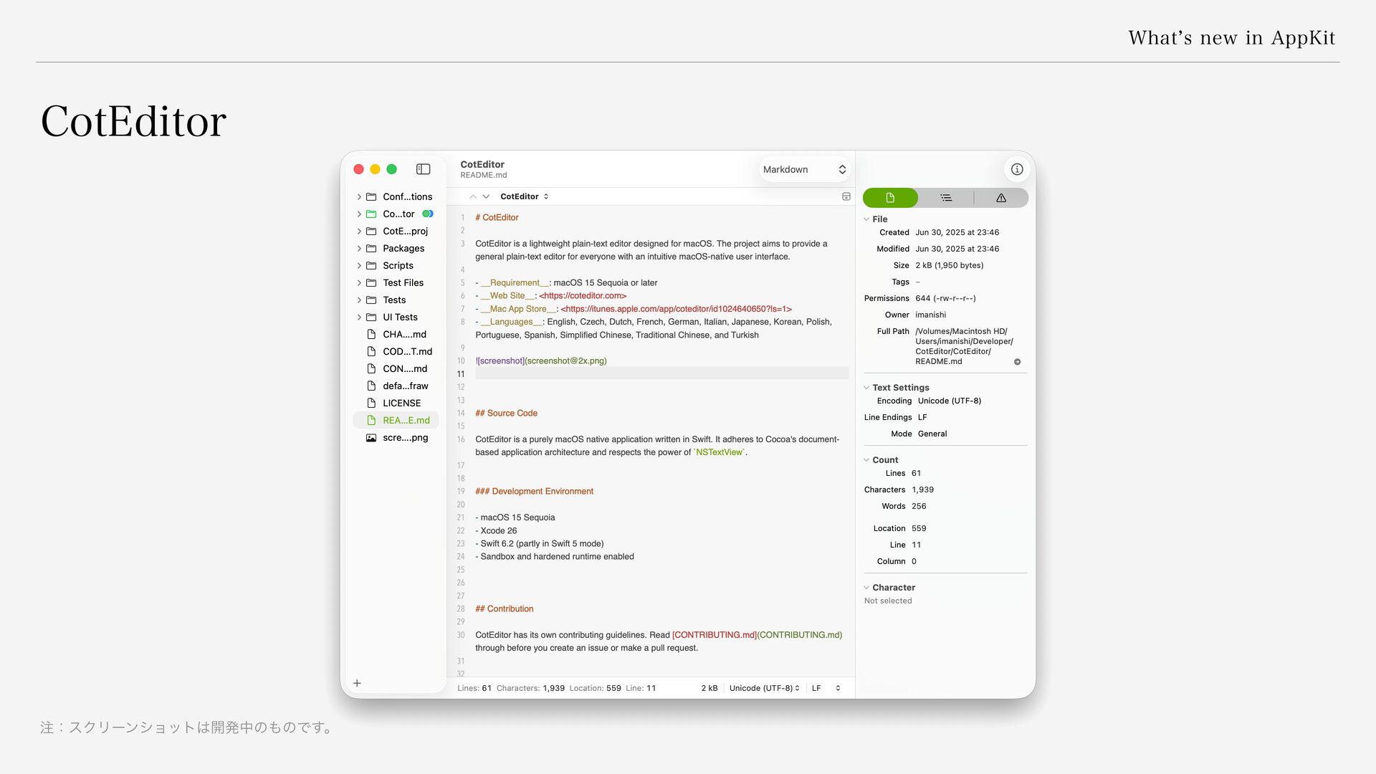
Task: Click the image icon beside scre....png
Action: (371, 437)
